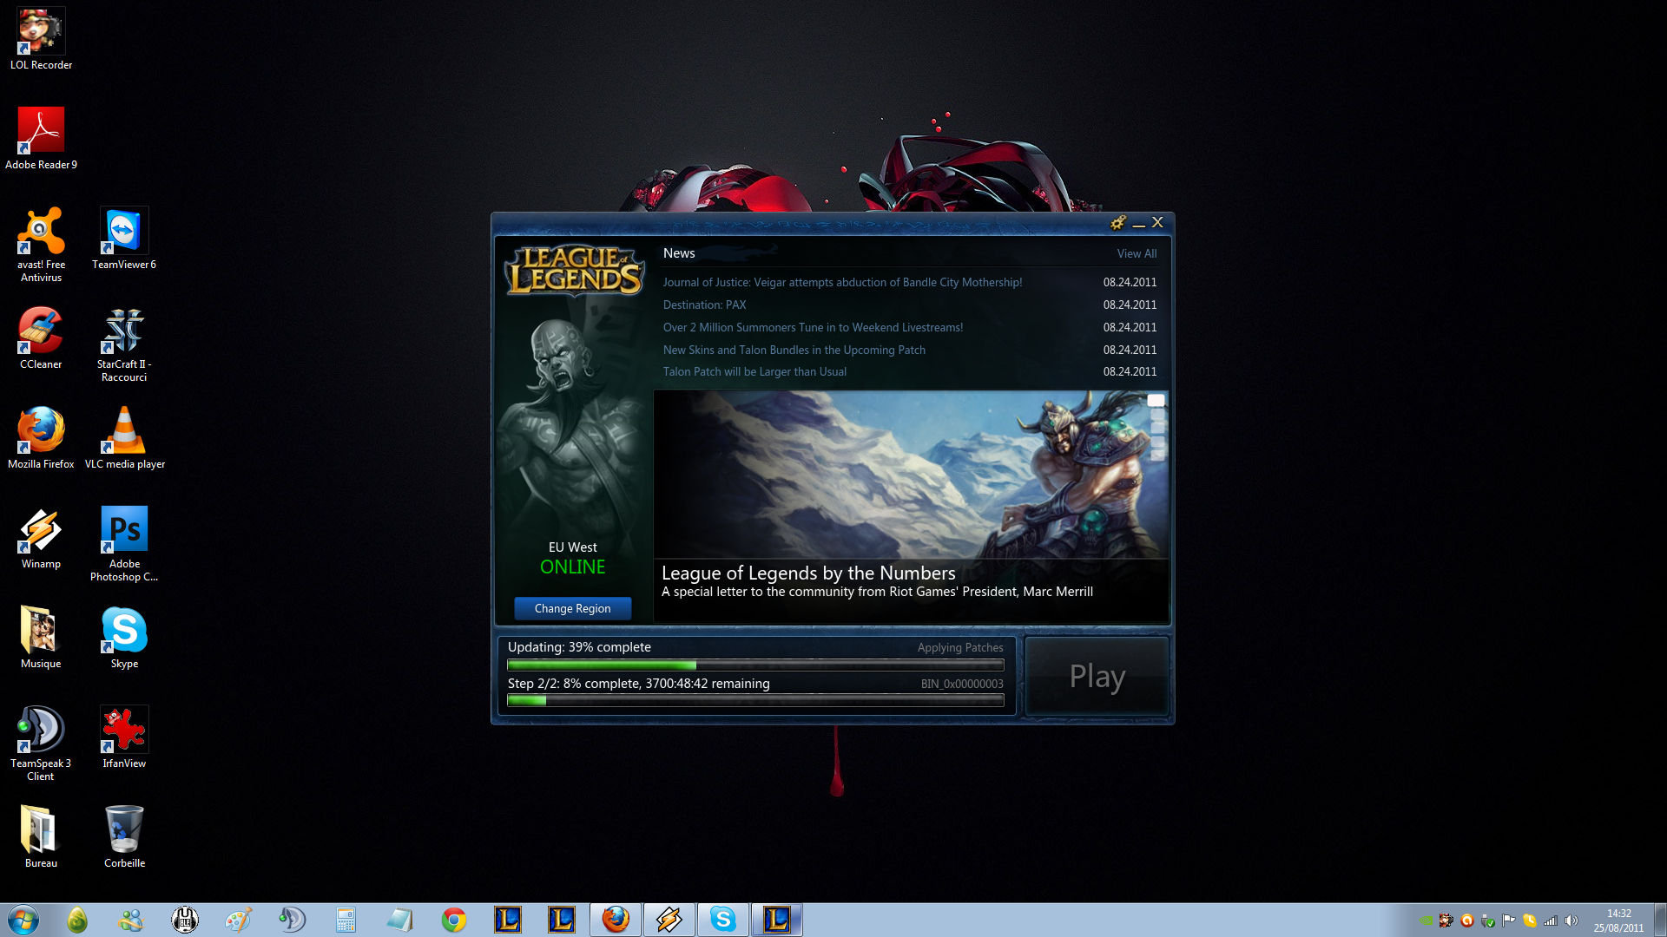Select the fifth banner slide indicator
1667x937 pixels.
pos(1157,455)
